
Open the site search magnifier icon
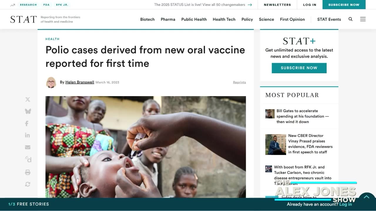click(x=350, y=19)
